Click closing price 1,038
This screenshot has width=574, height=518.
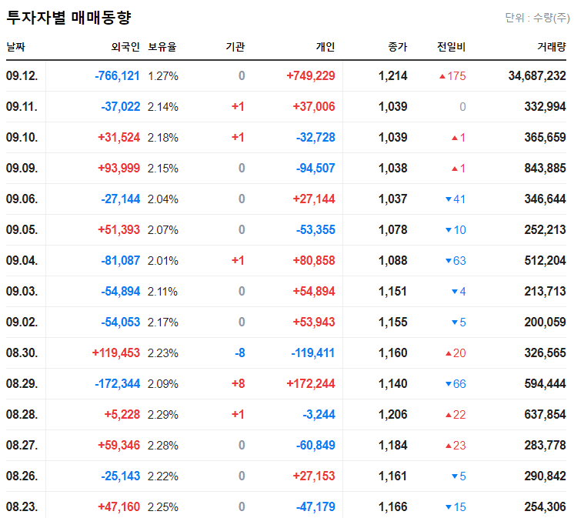pyautogui.click(x=392, y=168)
